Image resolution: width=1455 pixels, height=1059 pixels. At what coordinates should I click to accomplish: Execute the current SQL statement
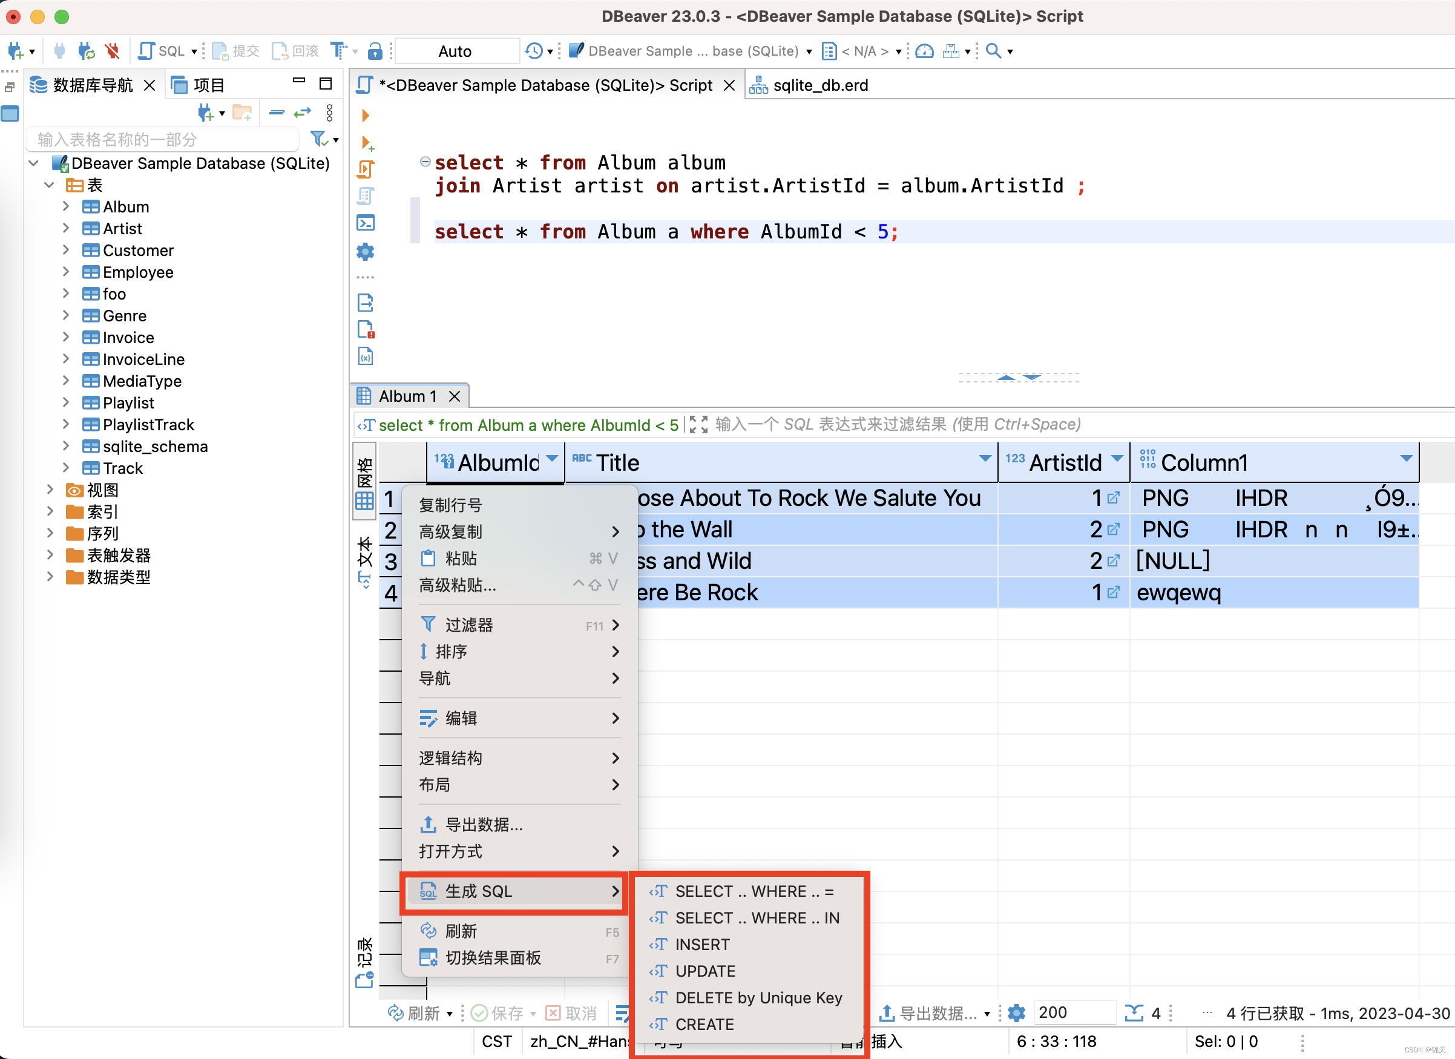click(365, 116)
